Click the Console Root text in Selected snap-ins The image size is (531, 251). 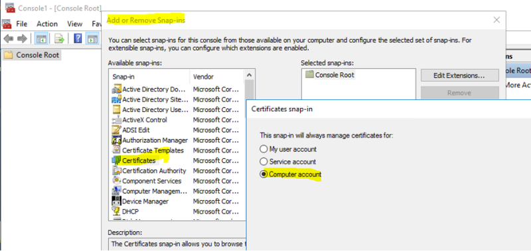coord(335,75)
